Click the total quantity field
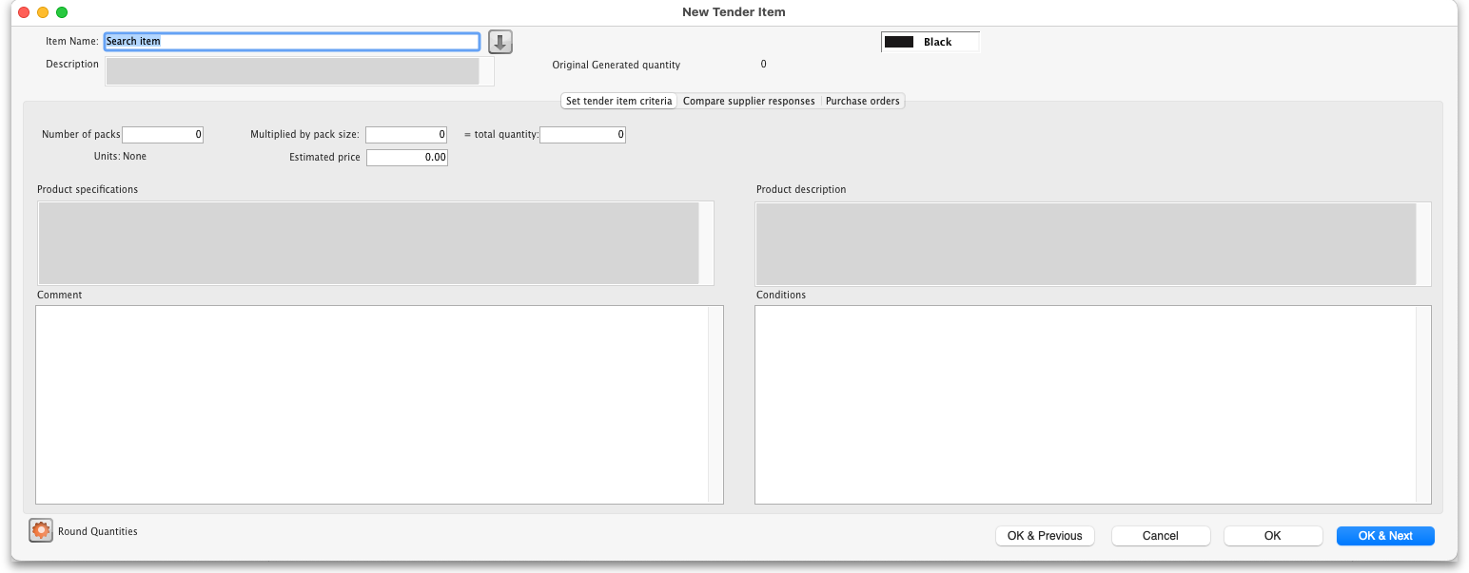Screen dimensions: 1469x573 click(582, 135)
